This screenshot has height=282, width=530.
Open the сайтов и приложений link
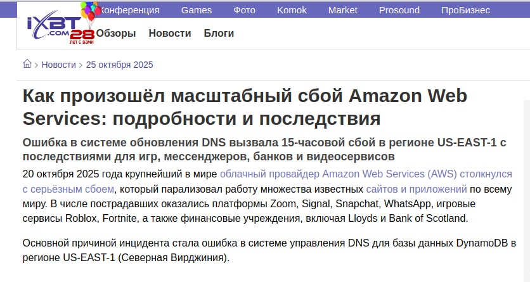tap(417, 189)
